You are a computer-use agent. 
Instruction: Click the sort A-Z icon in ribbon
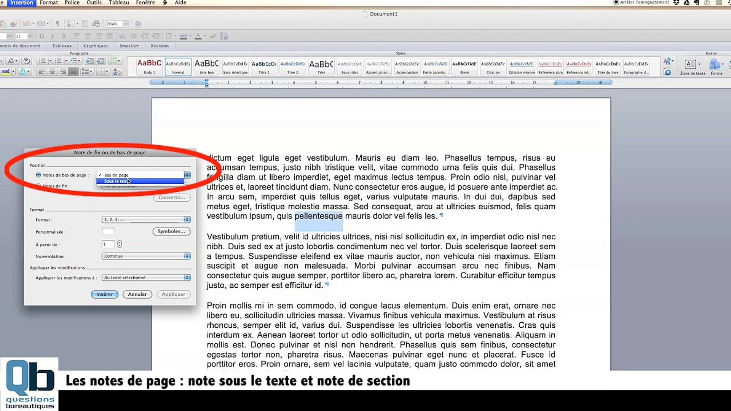point(117,72)
